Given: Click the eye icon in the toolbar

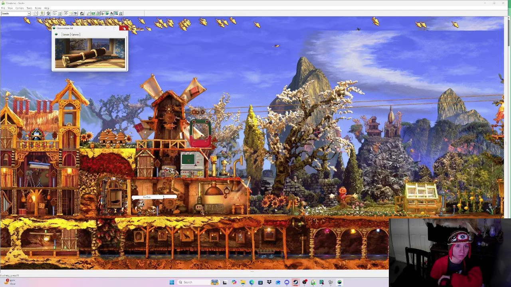Looking at the screenshot, I should [75, 13].
